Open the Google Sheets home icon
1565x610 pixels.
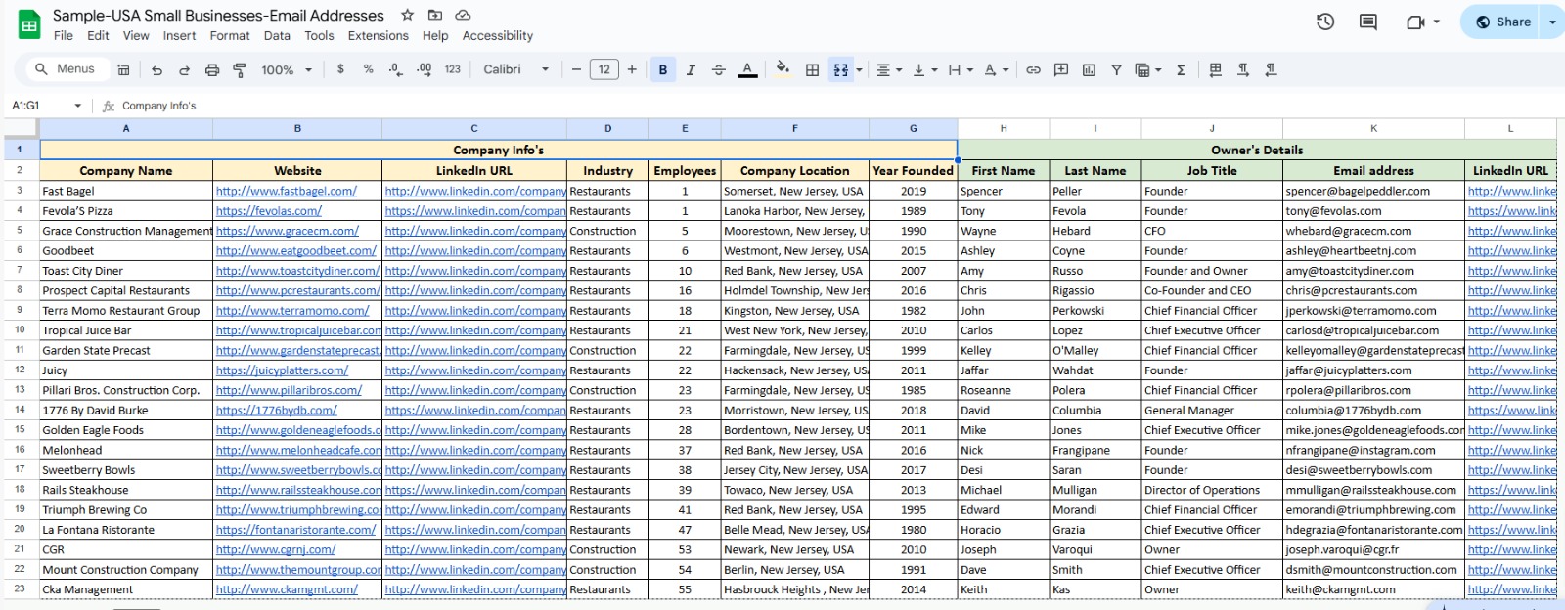click(29, 25)
